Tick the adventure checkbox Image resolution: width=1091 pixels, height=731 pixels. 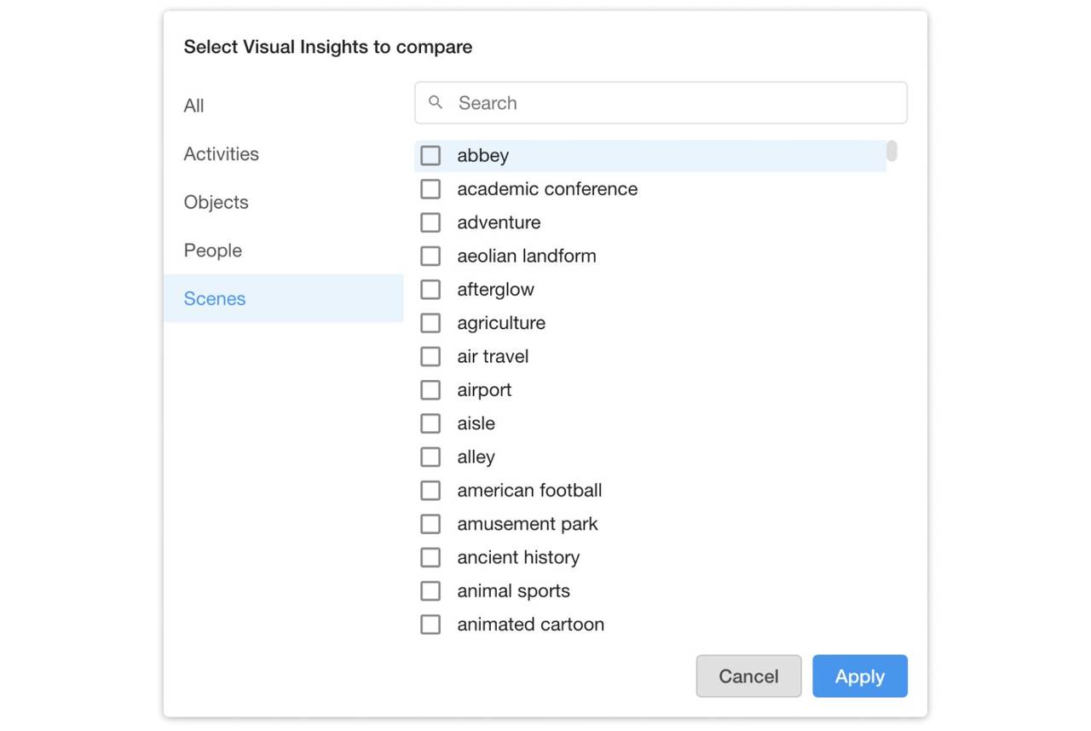pyautogui.click(x=430, y=222)
